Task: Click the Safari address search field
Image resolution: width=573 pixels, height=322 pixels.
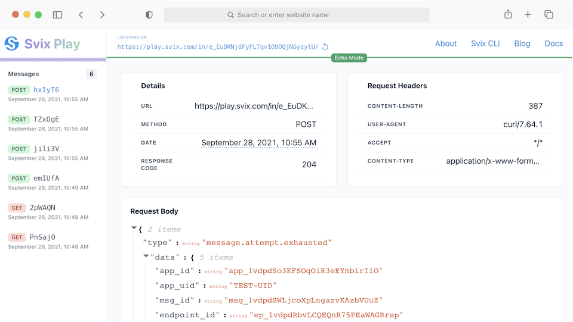Action: [297, 15]
